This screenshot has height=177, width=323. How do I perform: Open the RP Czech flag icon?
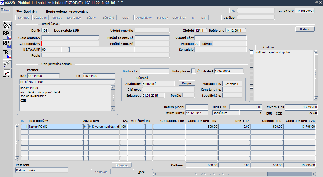[7, 35]
